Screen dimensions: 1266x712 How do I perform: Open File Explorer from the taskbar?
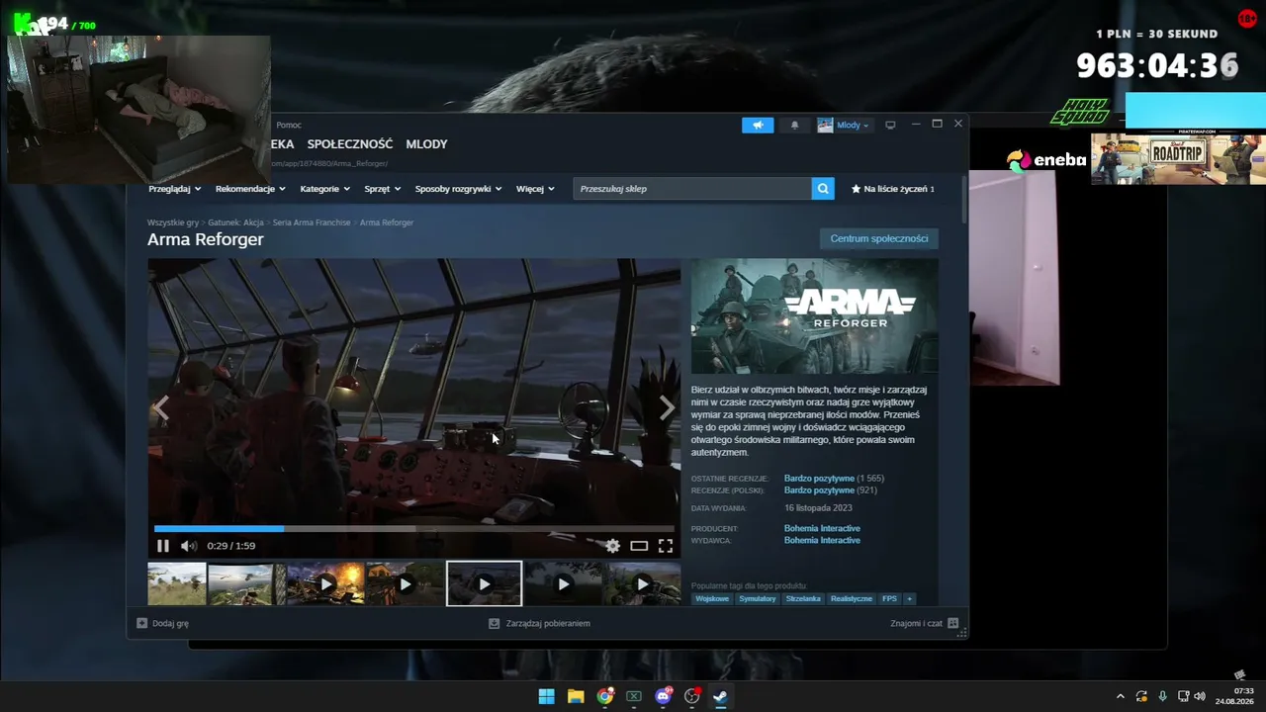click(576, 696)
